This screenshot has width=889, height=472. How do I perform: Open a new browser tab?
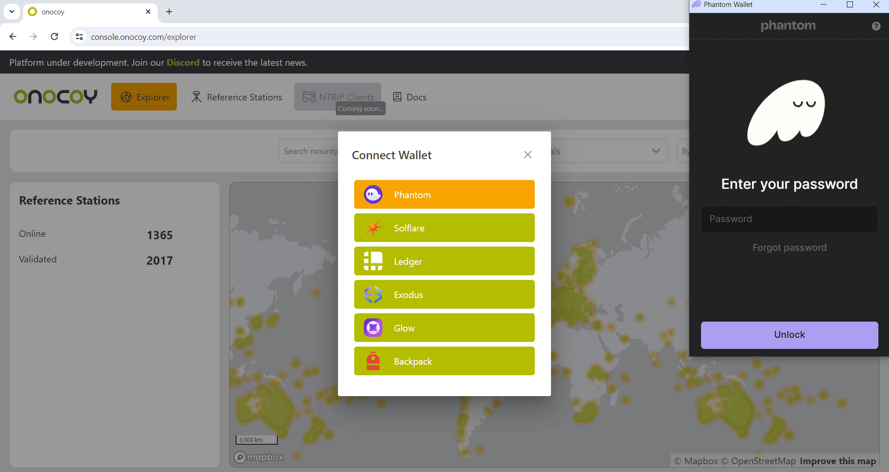coord(169,12)
